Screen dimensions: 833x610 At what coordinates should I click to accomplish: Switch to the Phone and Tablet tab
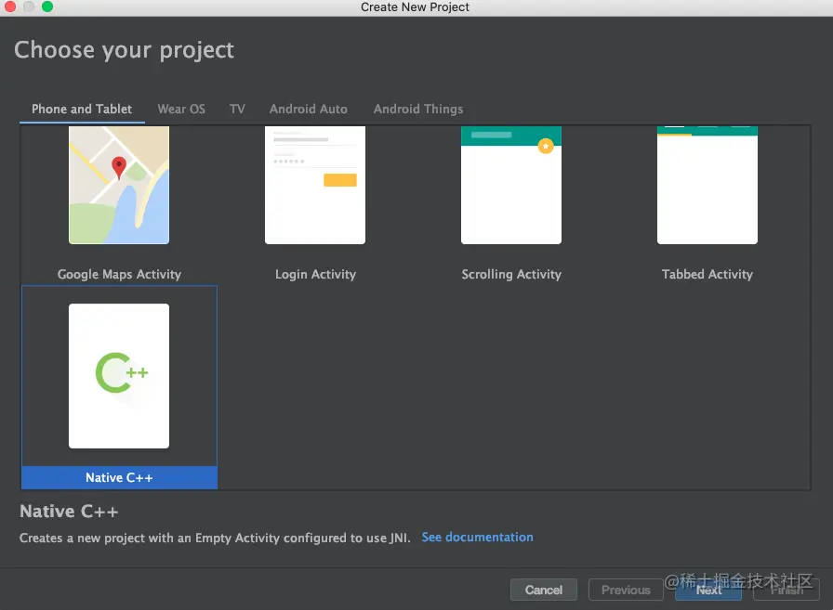(82, 109)
